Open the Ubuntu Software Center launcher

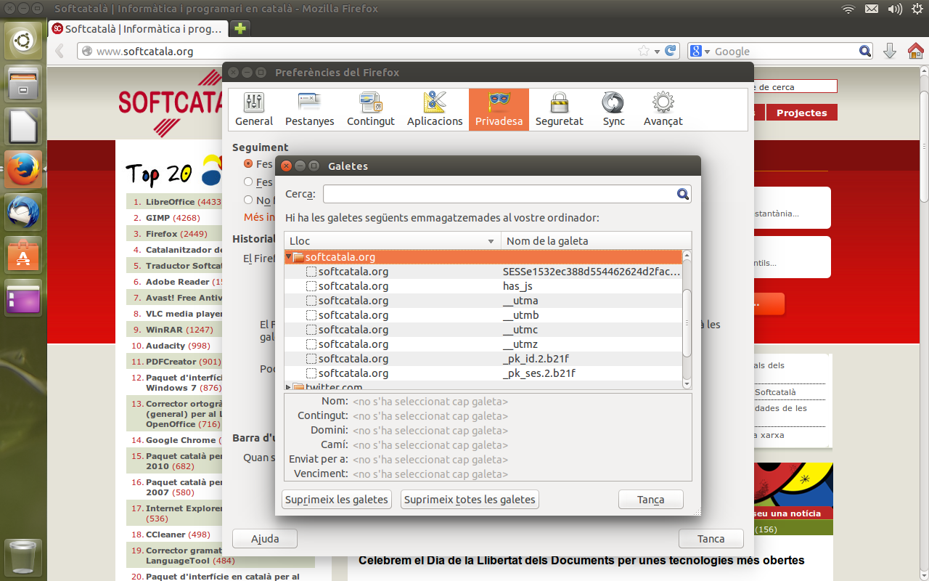click(23, 256)
